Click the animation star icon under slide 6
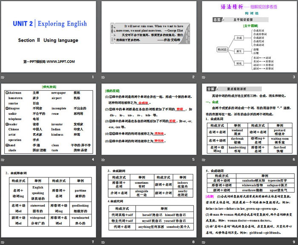 (x=203, y=160)
